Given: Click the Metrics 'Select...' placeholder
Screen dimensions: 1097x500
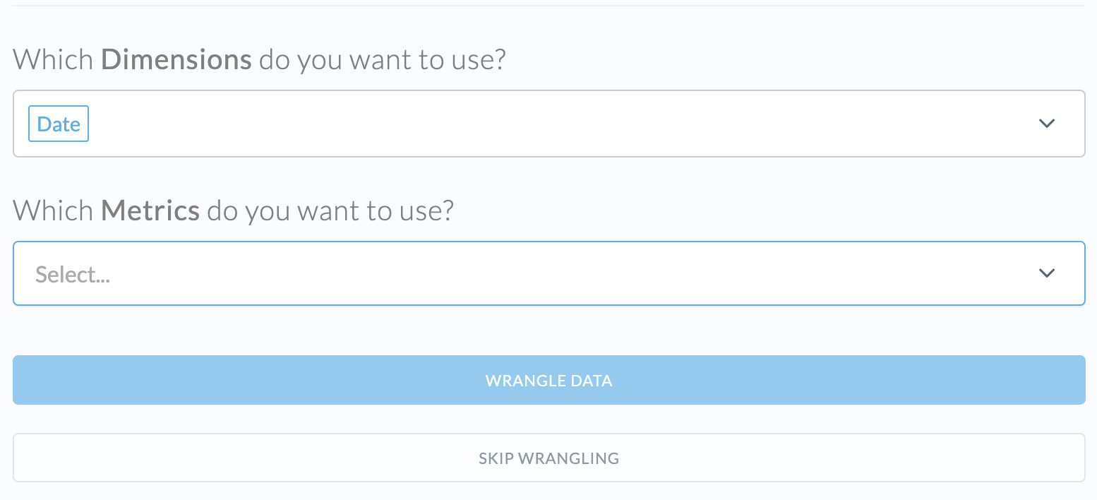Looking at the screenshot, I should 73,274.
